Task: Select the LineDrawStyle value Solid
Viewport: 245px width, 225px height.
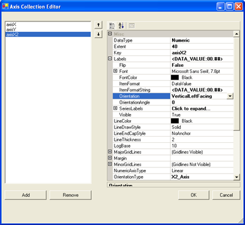Action: (202, 127)
